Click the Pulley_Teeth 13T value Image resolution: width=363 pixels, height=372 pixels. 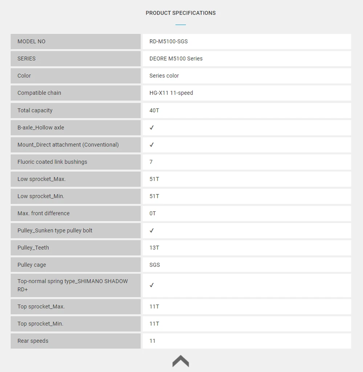click(x=154, y=248)
